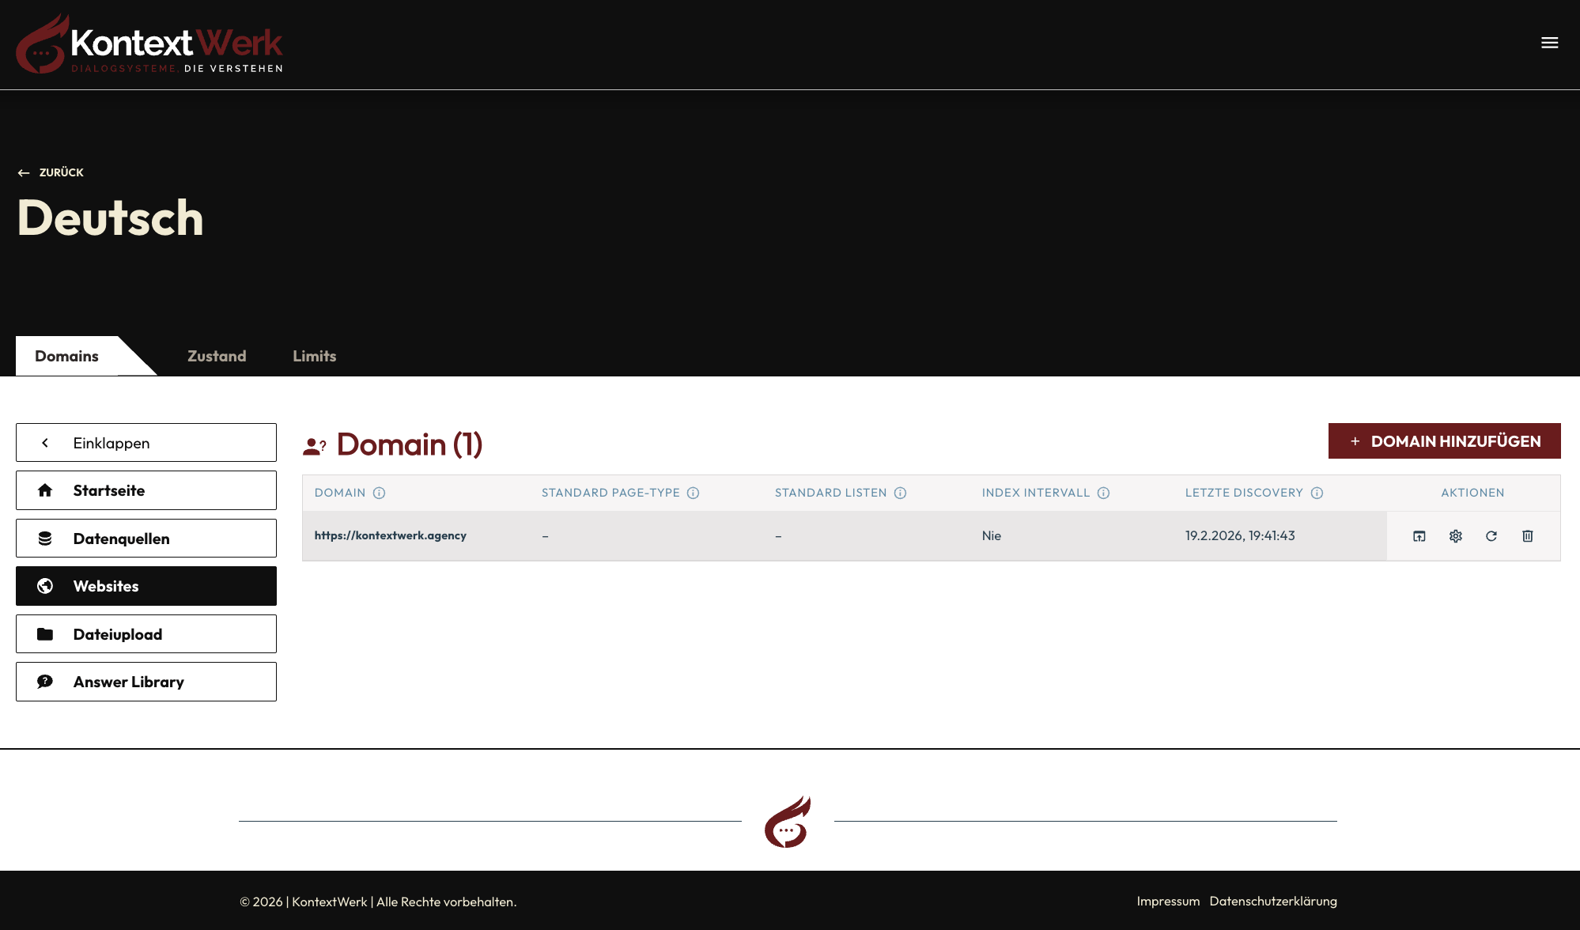The height and width of the screenshot is (930, 1580).
Task: Open Datenquellen using the database icon
Action: [45, 539]
